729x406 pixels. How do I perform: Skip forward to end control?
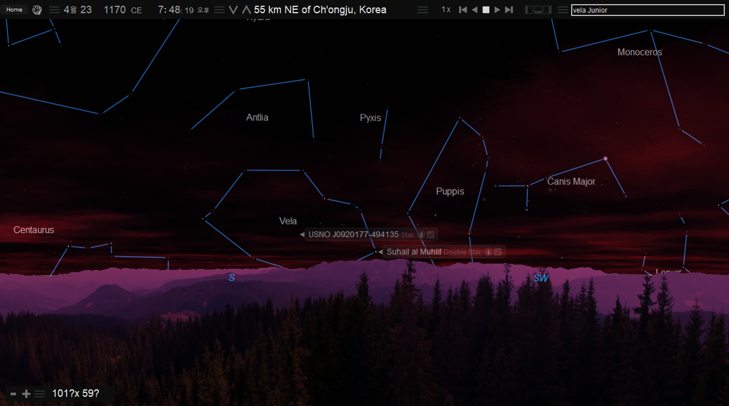coord(508,10)
